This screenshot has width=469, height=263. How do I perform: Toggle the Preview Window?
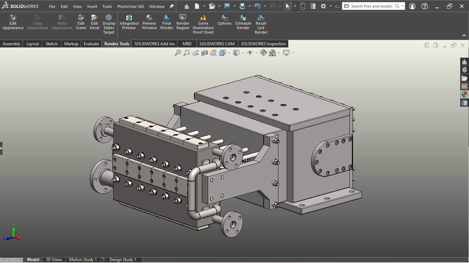click(149, 23)
